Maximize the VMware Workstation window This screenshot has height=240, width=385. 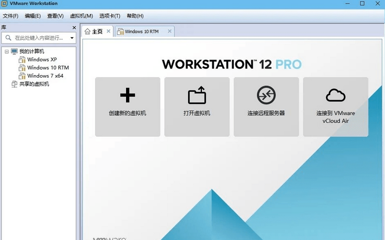point(362,3)
